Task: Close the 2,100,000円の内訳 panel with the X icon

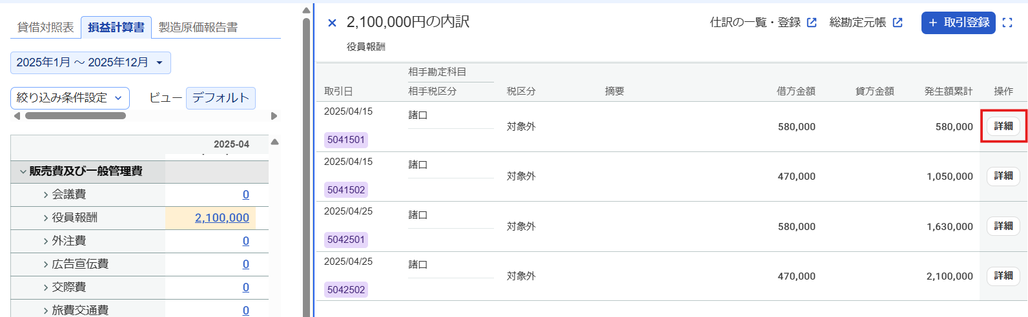Action: point(332,23)
